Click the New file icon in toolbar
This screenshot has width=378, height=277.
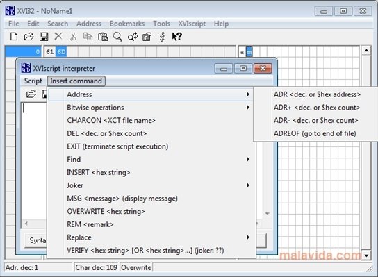(x=14, y=37)
